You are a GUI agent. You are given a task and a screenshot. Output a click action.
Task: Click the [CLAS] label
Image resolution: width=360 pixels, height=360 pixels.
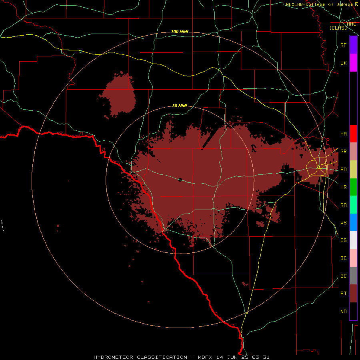(338, 28)
